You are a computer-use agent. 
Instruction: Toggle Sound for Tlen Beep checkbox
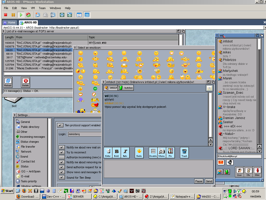(62, 177)
